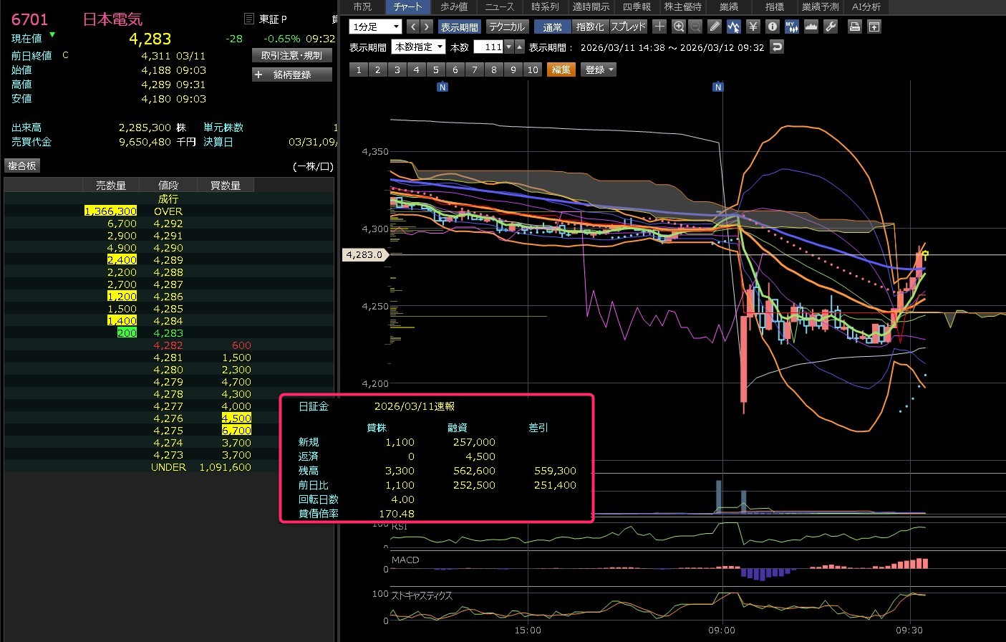
Task: Open the info icon in chart toolbar
Action: [x=772, y=27]
